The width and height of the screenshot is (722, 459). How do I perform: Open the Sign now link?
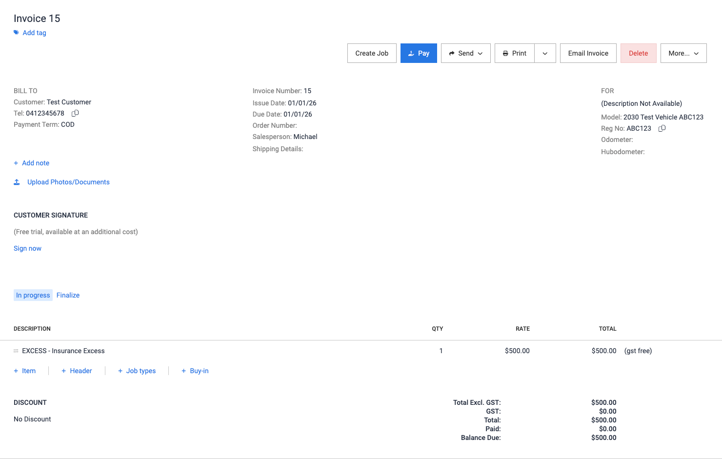[x=27, y=248]
